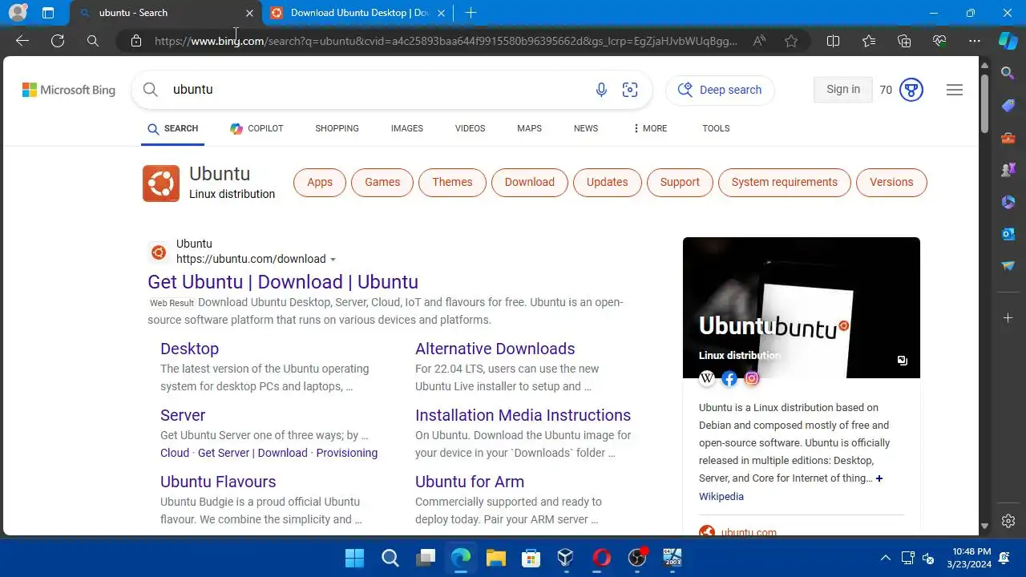This screenshot has height=577, width=1026.
Task: Open Ubuntu Instagram icon in panel
Action: tap(752, 378)
